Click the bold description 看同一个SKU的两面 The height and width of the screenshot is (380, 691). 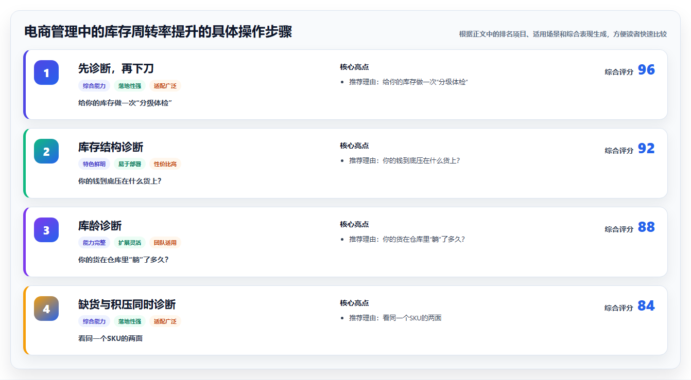coord(110,338)
